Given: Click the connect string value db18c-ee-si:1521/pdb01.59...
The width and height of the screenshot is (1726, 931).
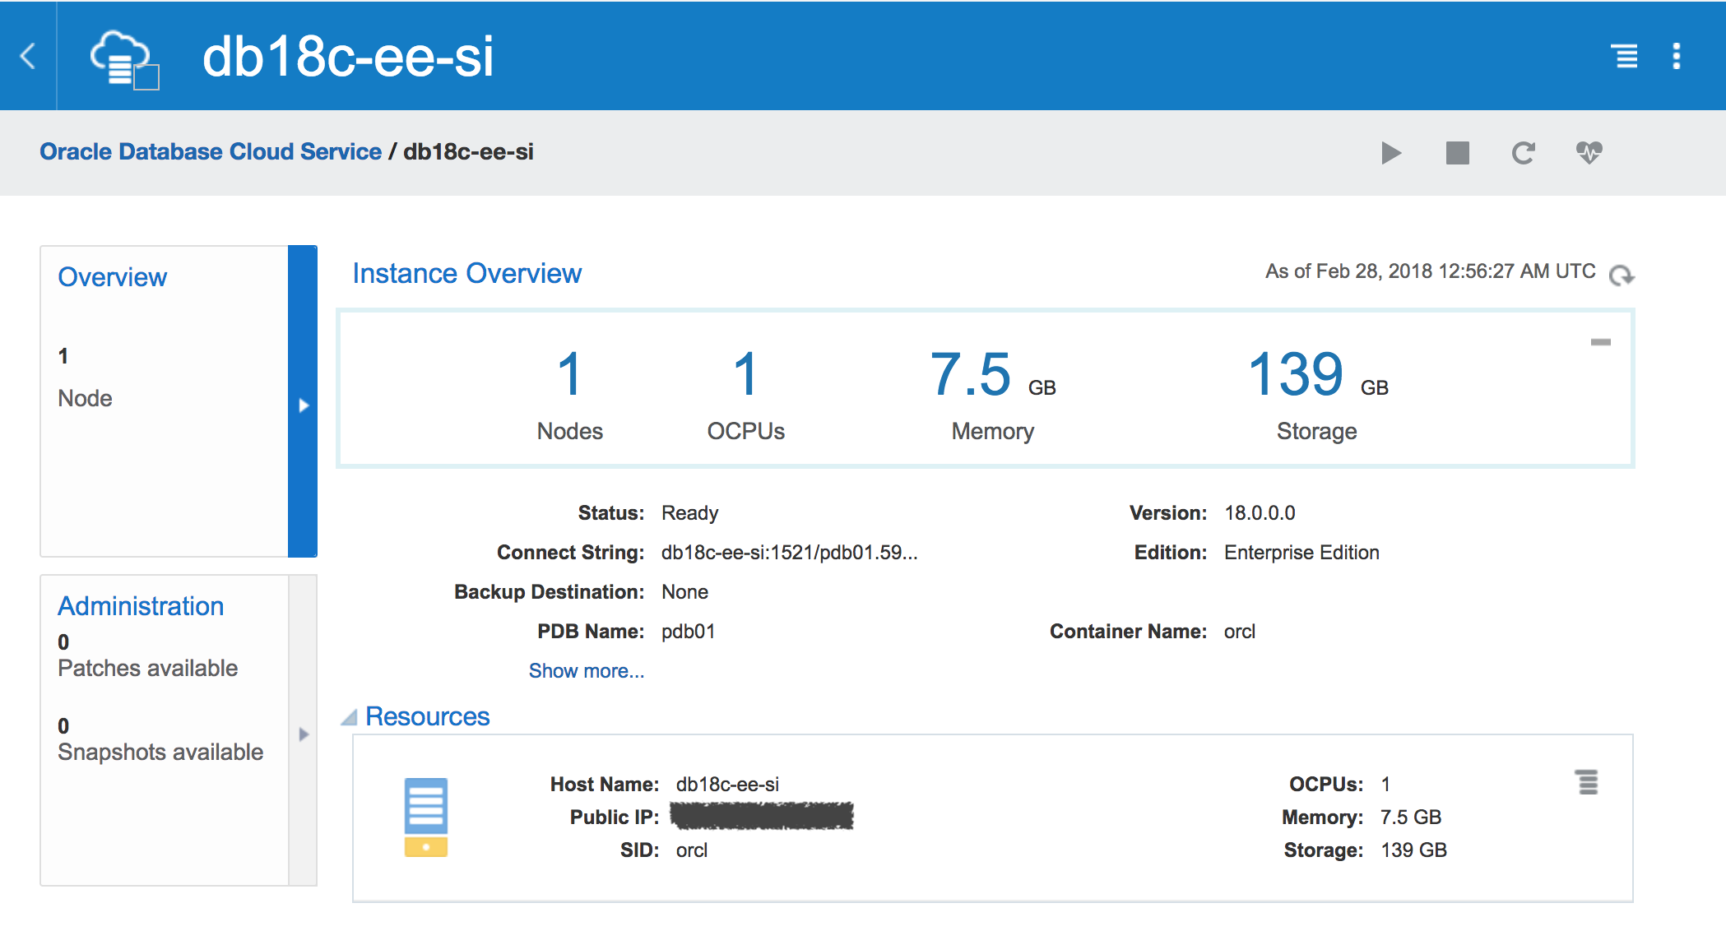Looking at the screenshot, I should tap(790, 553).
